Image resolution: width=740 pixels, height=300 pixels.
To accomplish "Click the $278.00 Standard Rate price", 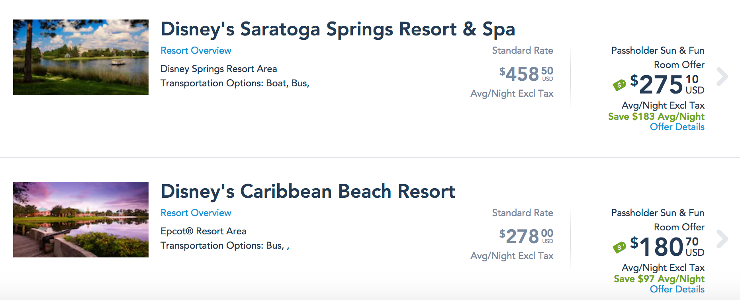I will coord(526,236).
